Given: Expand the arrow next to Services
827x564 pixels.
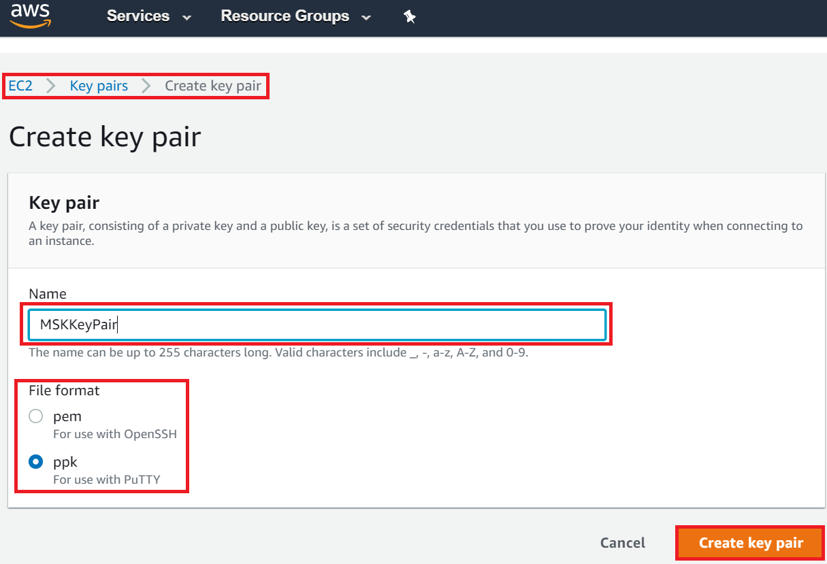Looking at the screenshot, I should point(187,18).
